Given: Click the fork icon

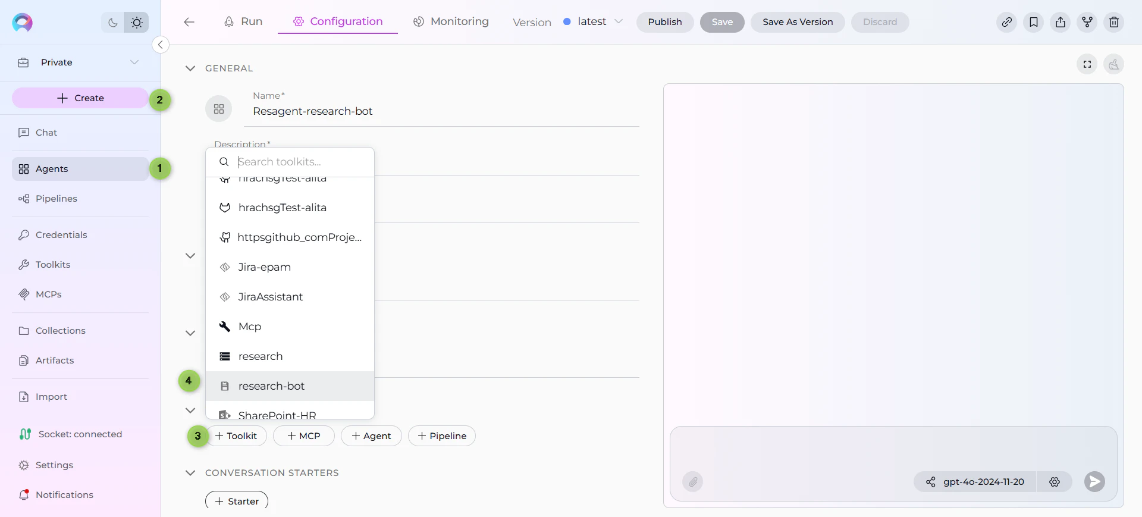Looking at the screenshot, I should click(1087, 22).
